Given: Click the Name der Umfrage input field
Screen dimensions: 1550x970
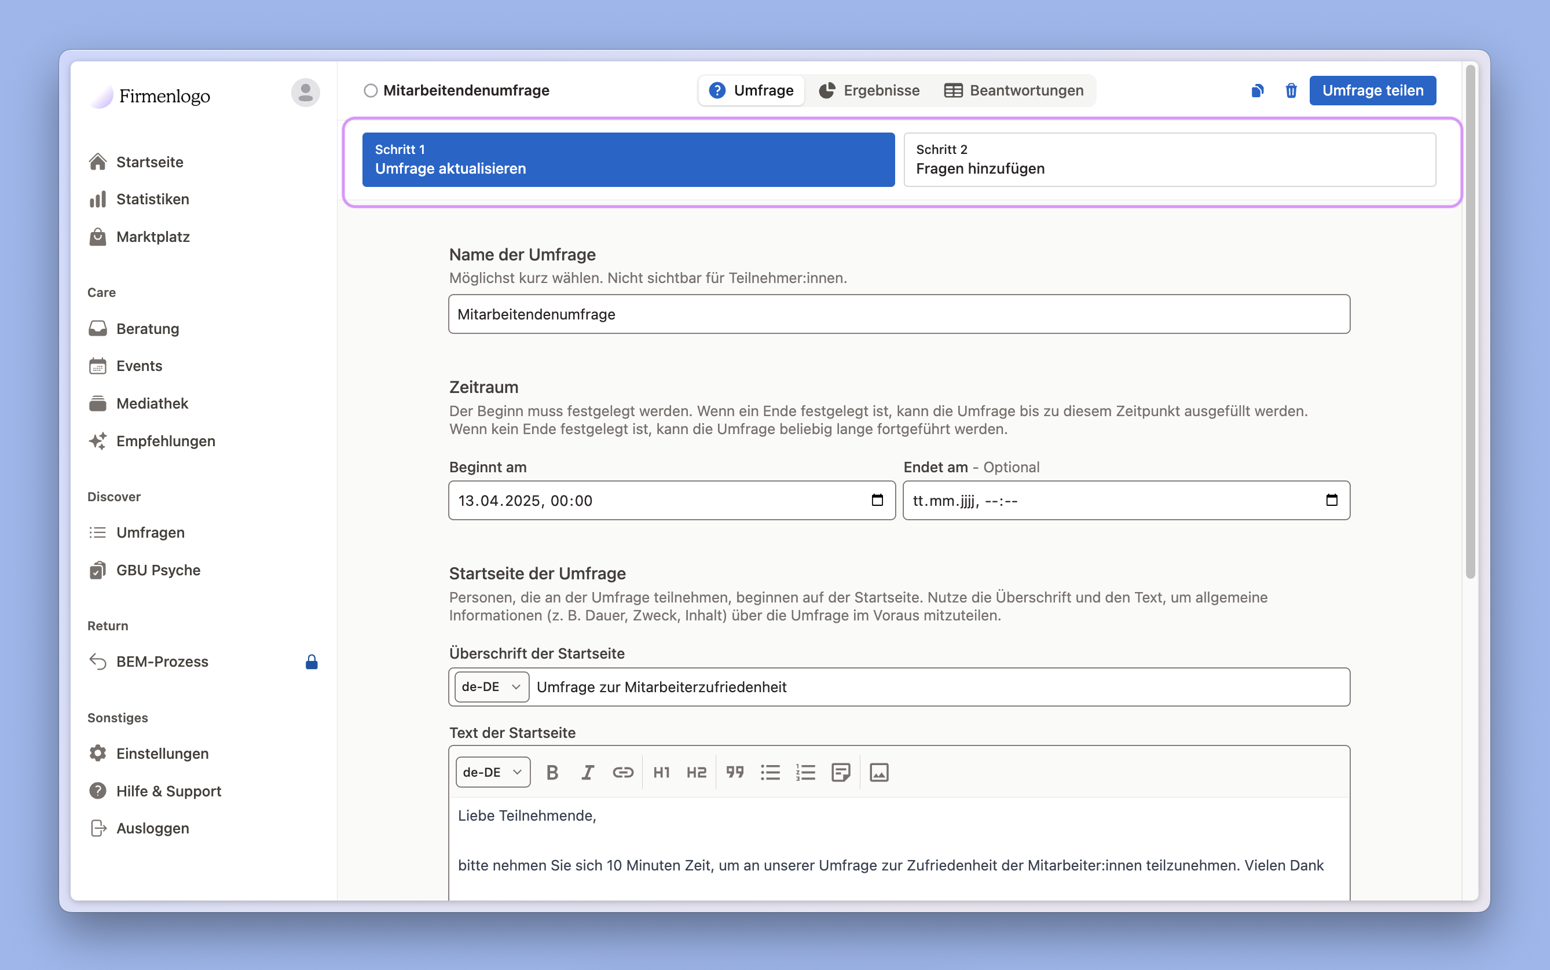Looking at the screenshot, I should click(x=899, y=314).
